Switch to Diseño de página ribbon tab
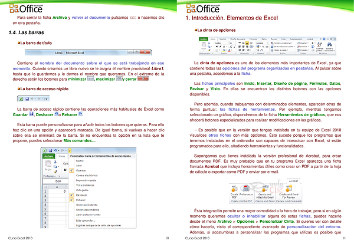The height and width of the screenshot is (250, 354). 238,39
